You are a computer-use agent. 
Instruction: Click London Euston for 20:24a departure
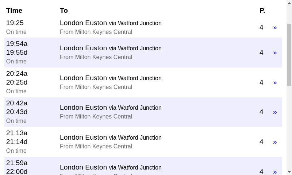tap(83, 78)
